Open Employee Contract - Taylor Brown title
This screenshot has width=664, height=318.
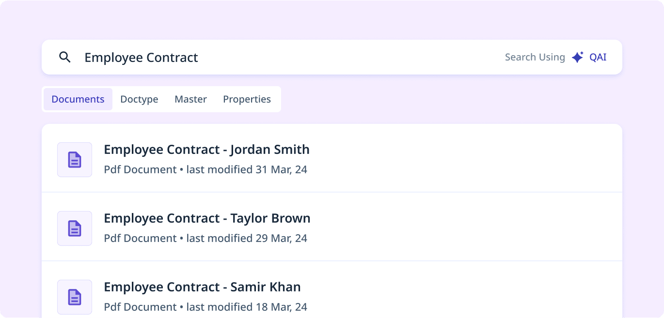(207, 218)
